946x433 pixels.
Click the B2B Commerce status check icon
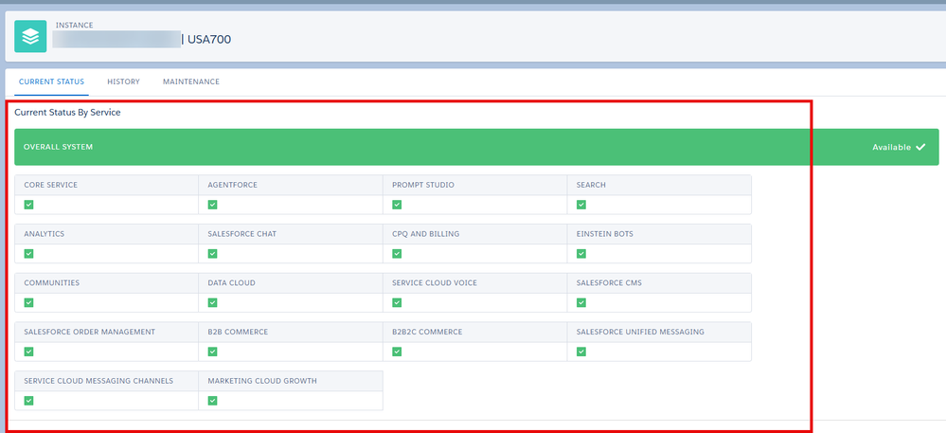pos(212,352)
